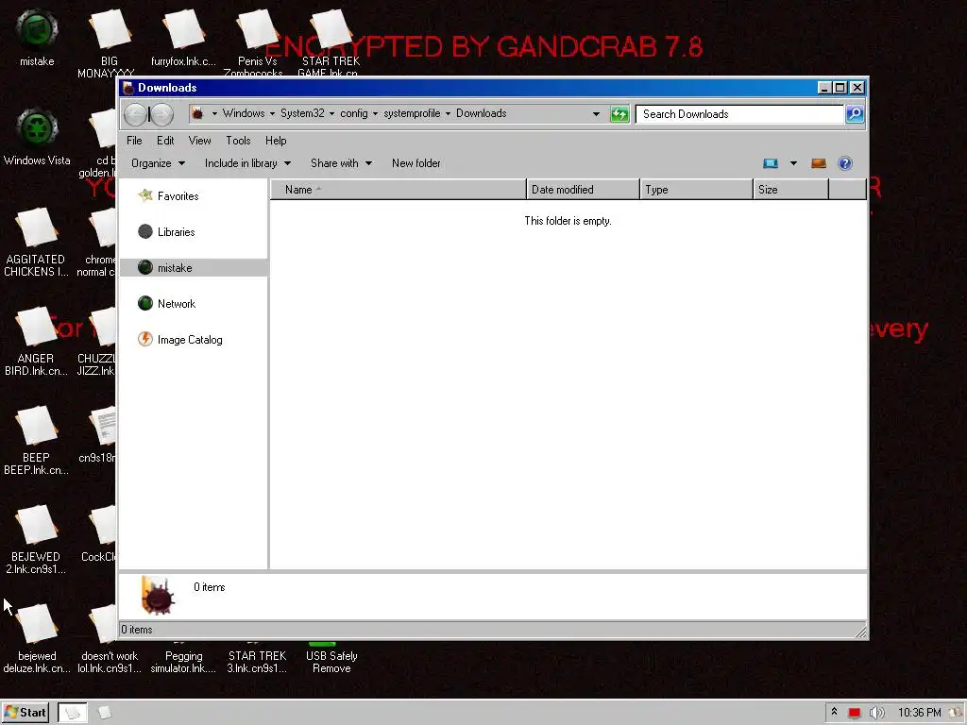Click the New folder button

(416, 163)
